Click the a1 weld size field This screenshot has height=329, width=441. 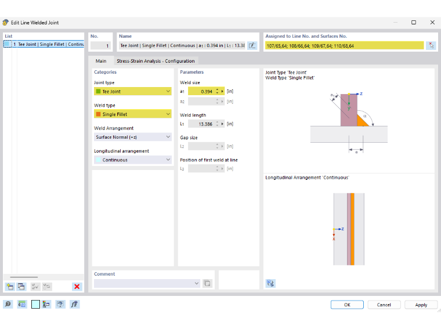[x=201, y=92]
